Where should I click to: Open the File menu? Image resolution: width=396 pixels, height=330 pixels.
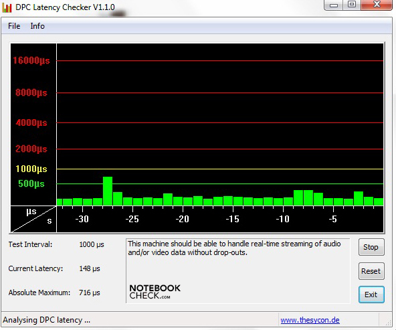[14, 26]
